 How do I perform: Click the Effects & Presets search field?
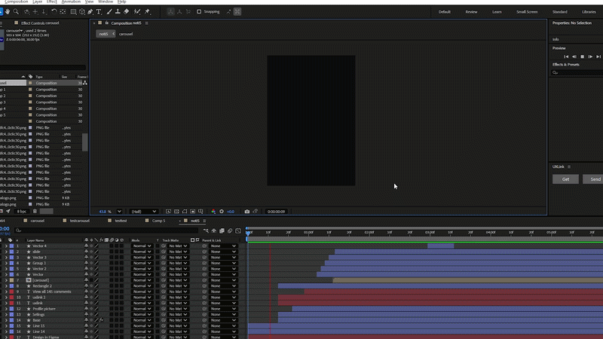(x=577, y=72)
